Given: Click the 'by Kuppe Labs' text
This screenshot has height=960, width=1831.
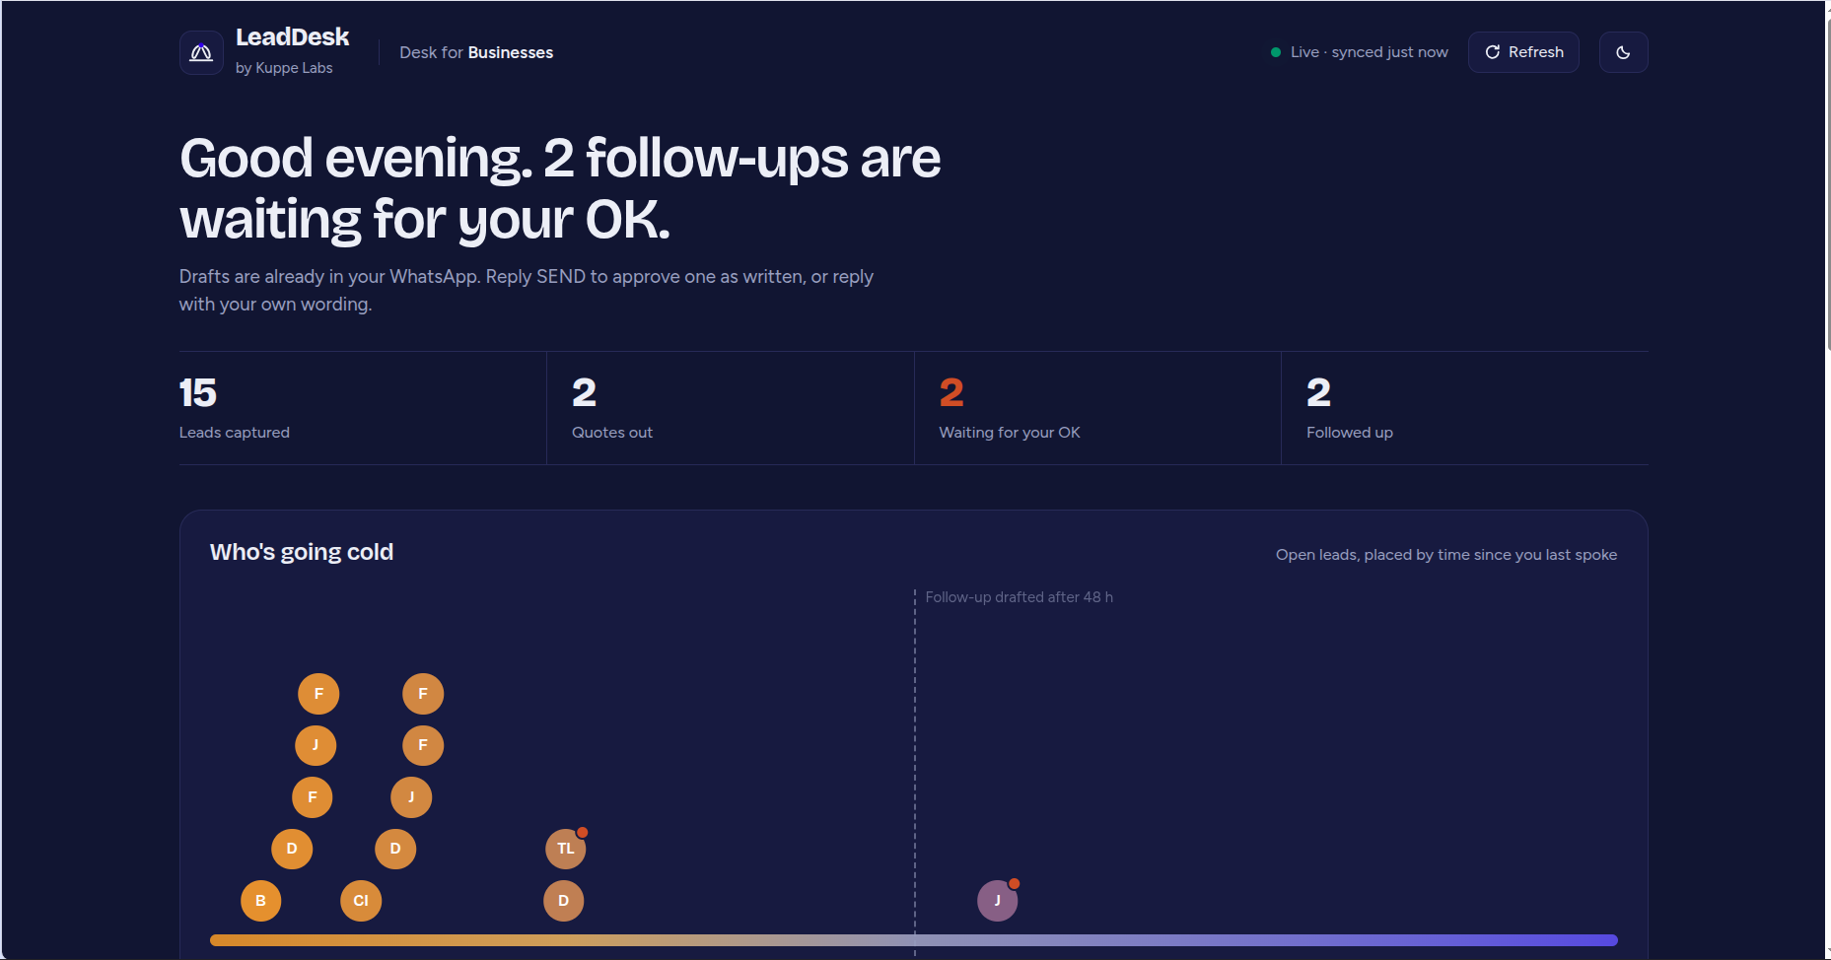Looking at the screenshot, I should [x=284, y=68].
